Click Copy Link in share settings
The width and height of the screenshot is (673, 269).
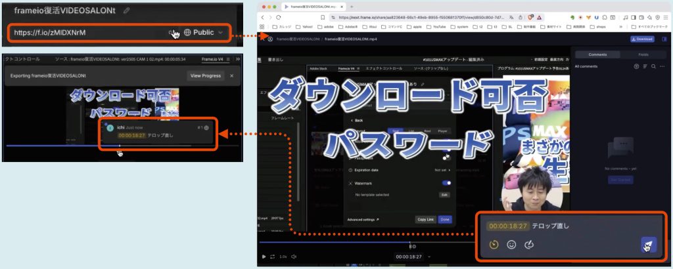(x=425, y=219)
